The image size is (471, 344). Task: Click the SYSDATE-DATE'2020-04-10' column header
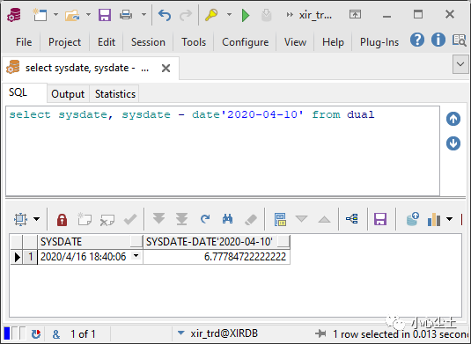coord(217,242)
